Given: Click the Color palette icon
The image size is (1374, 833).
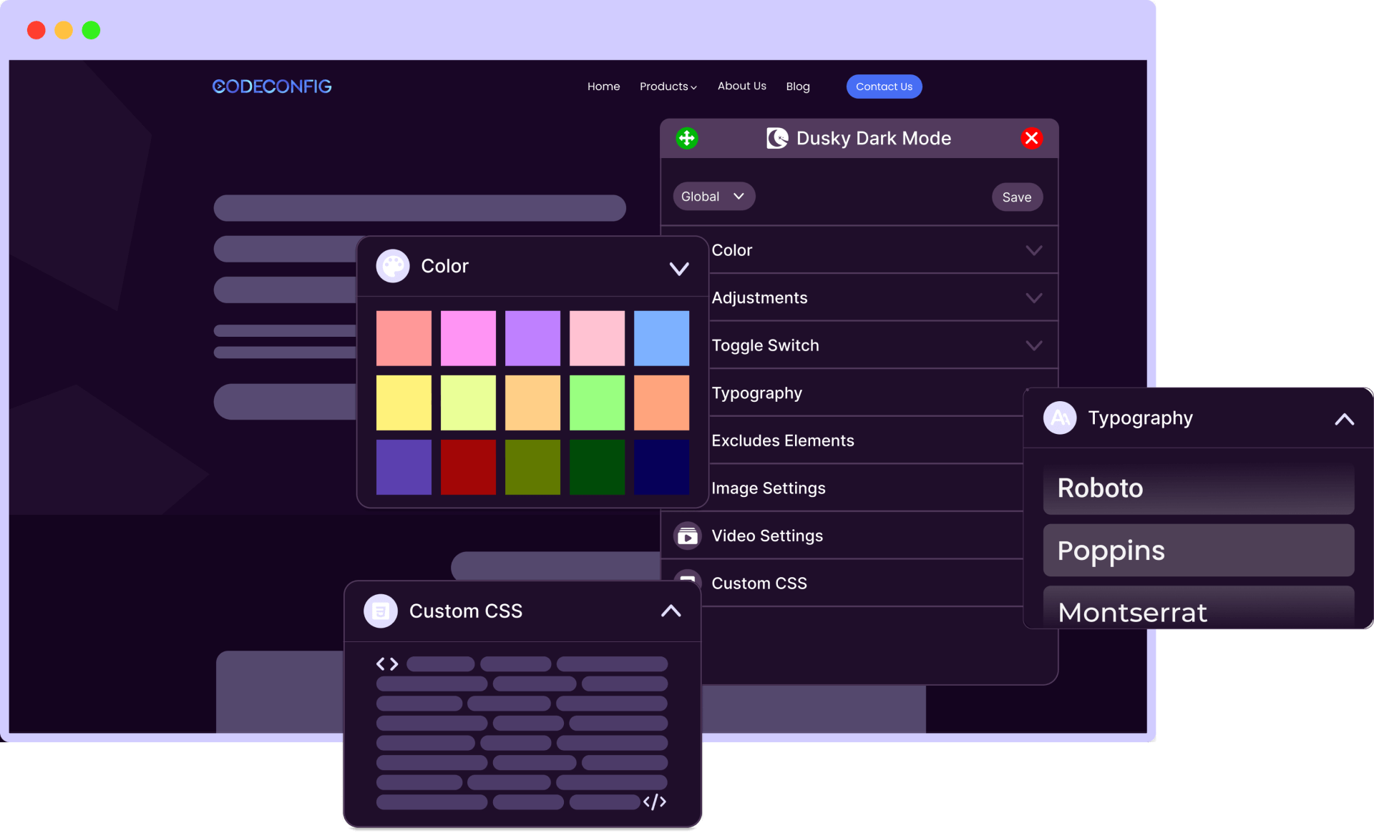Looking at the screenshot, I should [x=393, y=266].
